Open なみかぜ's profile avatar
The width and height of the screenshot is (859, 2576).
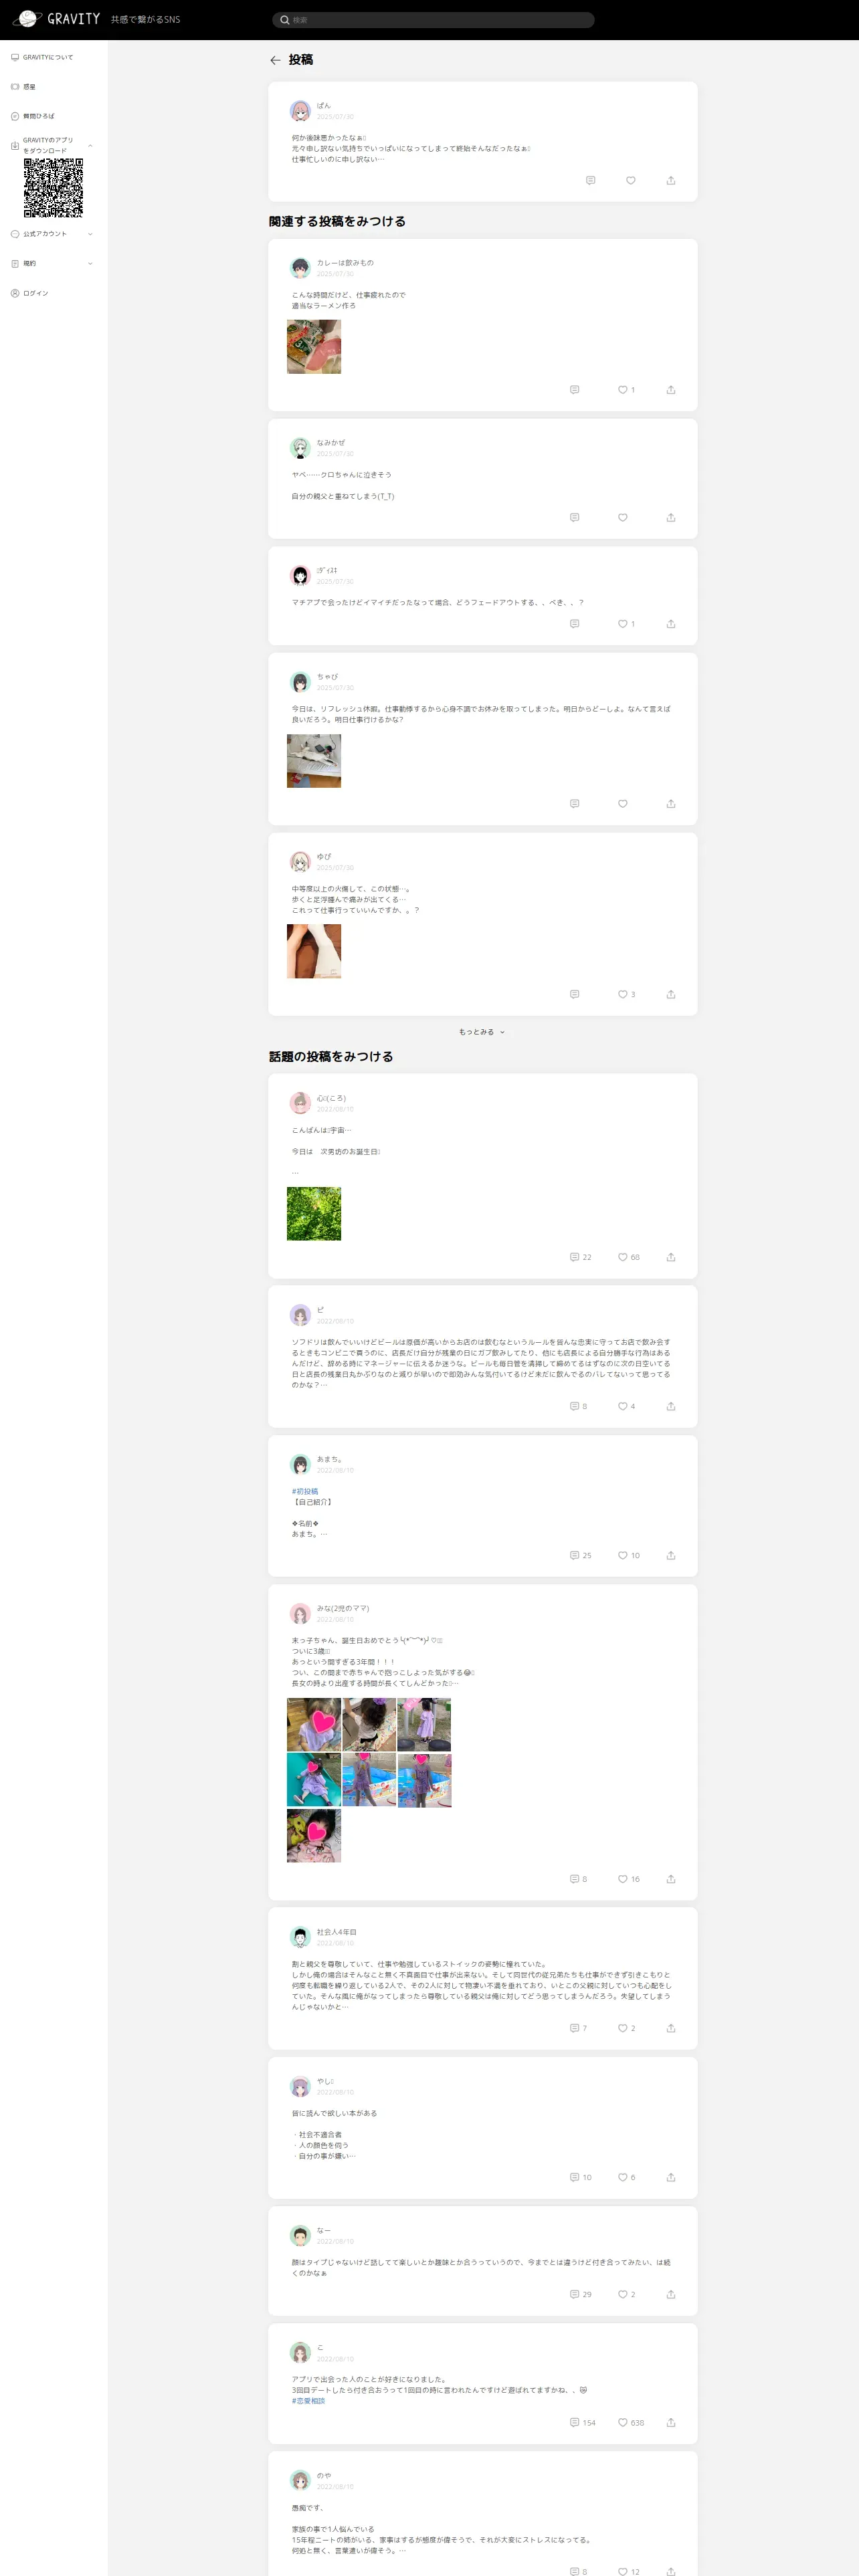pyautogui.click(x=300, y=448)
